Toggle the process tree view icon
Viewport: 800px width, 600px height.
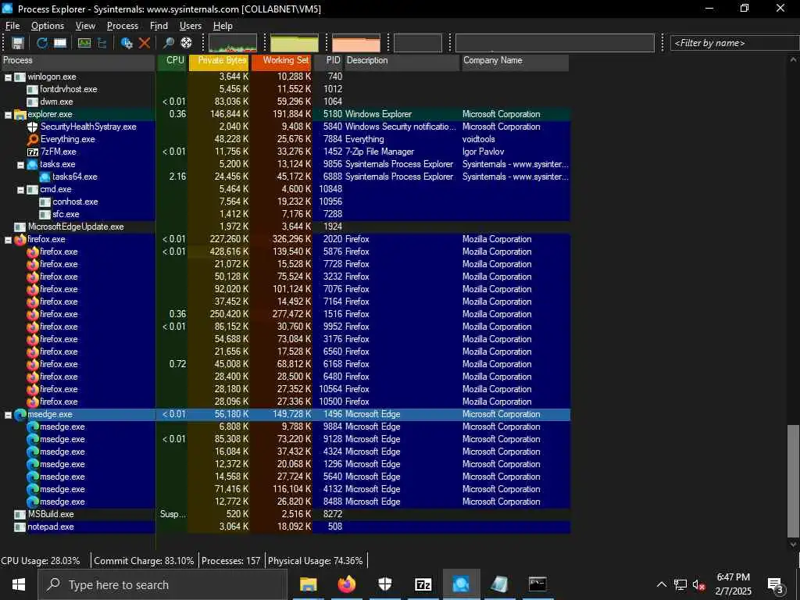tap(102, 43)
